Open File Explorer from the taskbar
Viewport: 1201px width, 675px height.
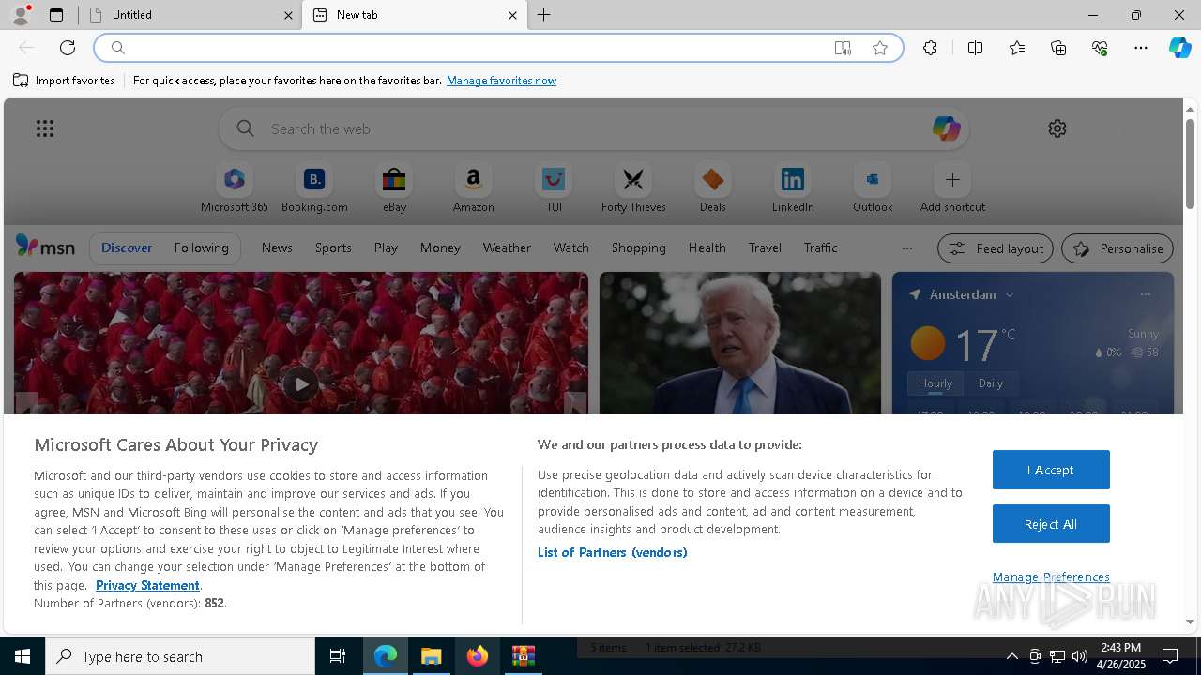(x=432, y=656)
